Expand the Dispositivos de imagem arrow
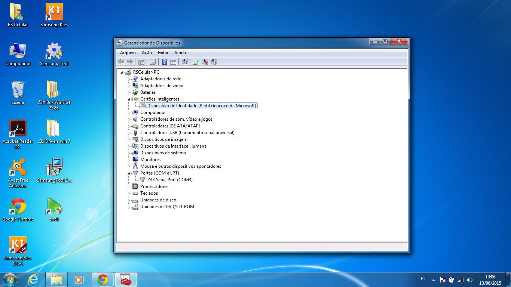This screenshot has width=511, height=287. (129, 139)
